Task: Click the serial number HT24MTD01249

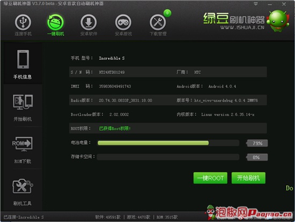Action: pyautogui.click(x=112, y=72)
